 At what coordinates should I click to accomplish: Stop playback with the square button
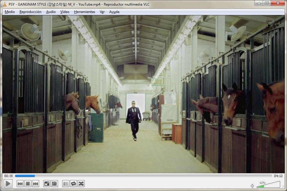[x=28, y=184]
